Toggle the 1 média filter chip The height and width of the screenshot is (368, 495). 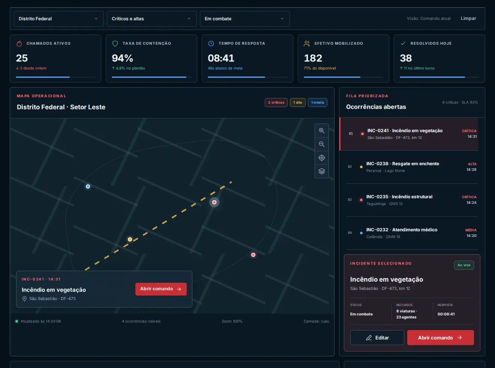coord(318,103)
